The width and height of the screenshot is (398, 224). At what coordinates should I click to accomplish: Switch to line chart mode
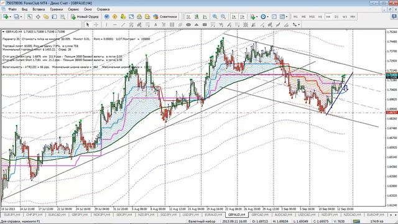tap(205, 17)
